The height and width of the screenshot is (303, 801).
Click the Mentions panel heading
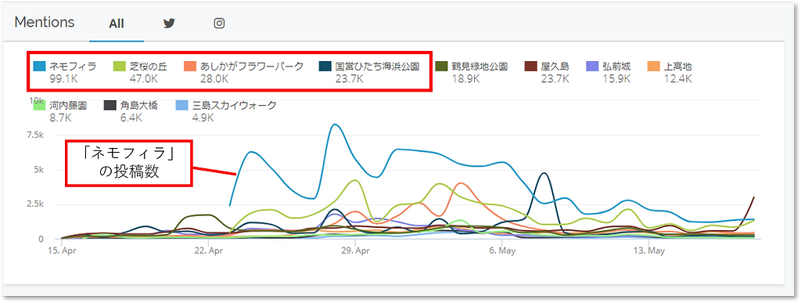point(45,23)
